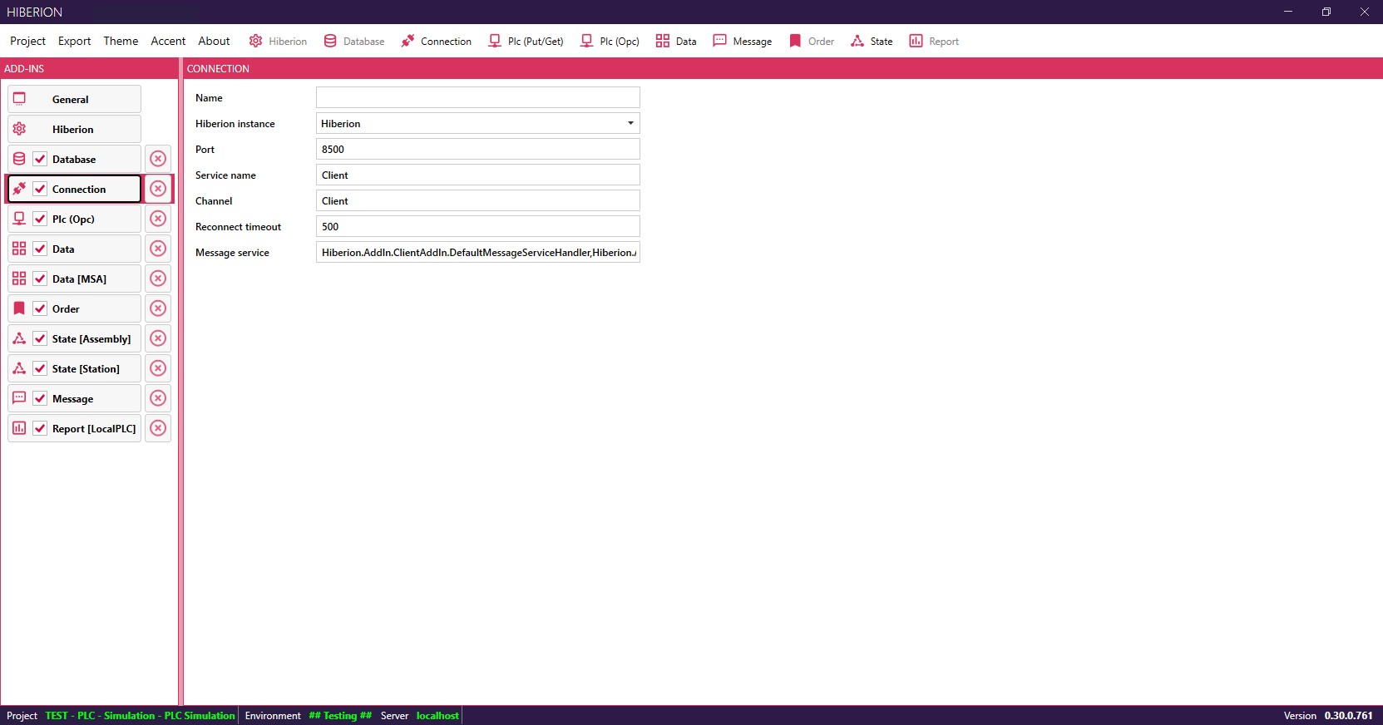
Task: Select the Hiberion add-in
Action: pyautogui.click(x=74, y=129)
